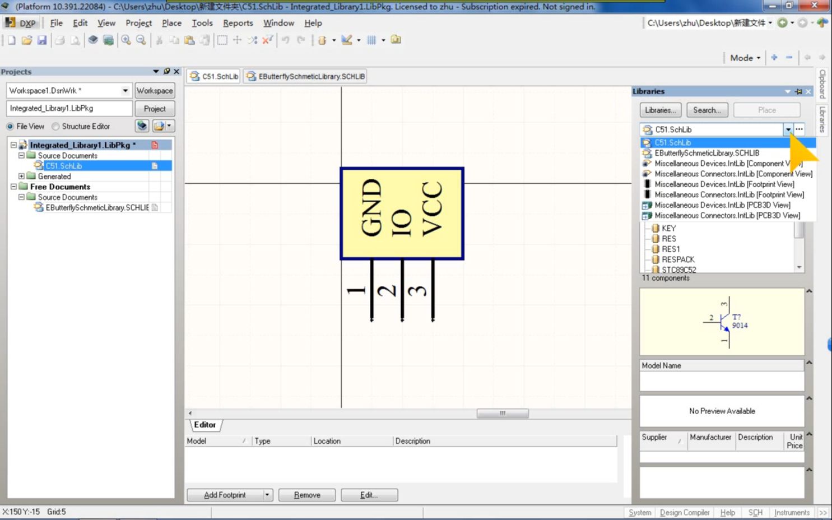The height and width of the screenshot is (520, 832).
Task: Open the library selector dropdown arrow
Action: pyautogui.click(x=788, y=129)
